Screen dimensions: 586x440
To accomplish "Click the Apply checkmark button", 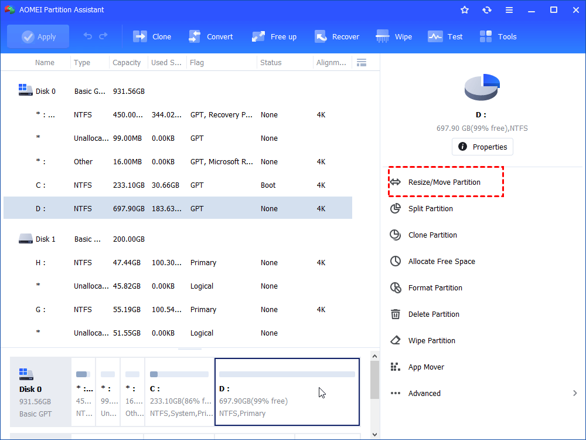I will pyautogui.click(x=38, y=36).
